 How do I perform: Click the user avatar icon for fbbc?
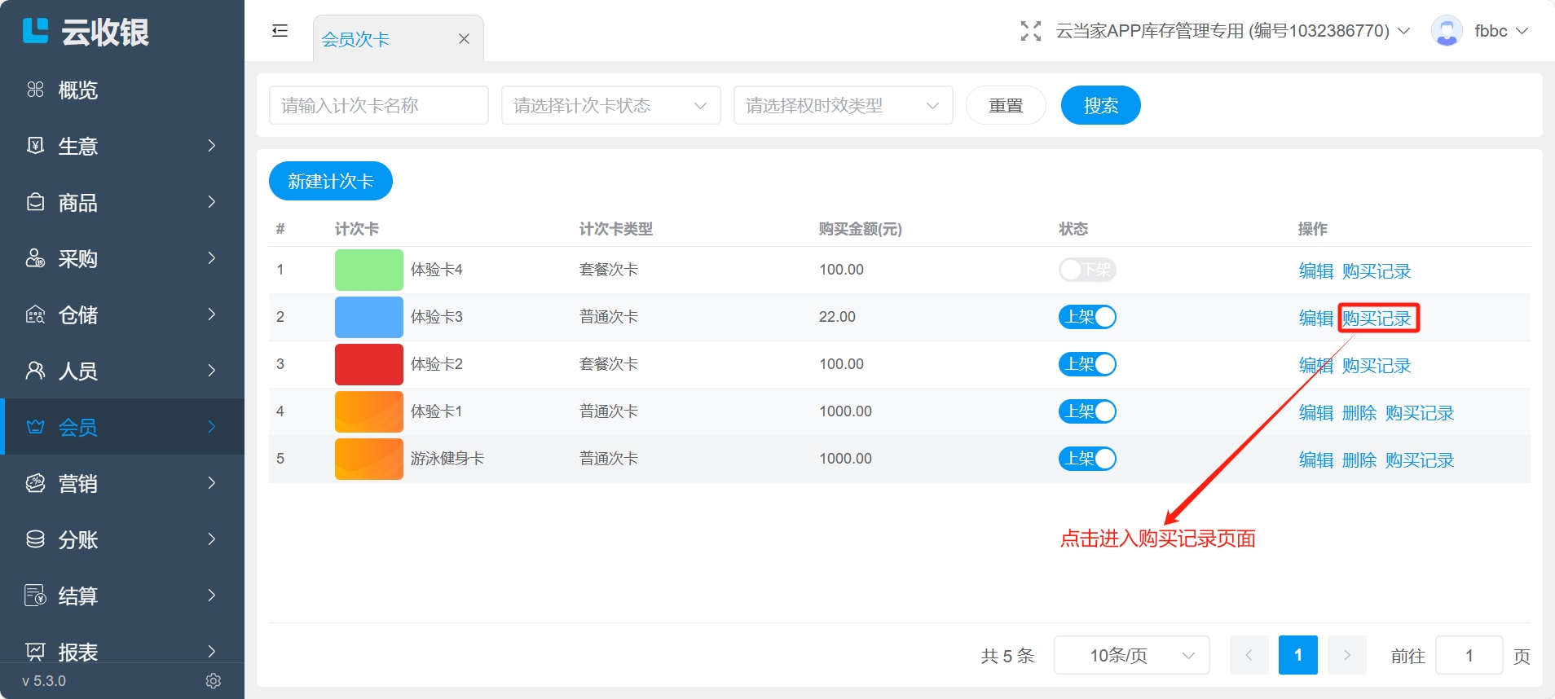[1446, 31]
